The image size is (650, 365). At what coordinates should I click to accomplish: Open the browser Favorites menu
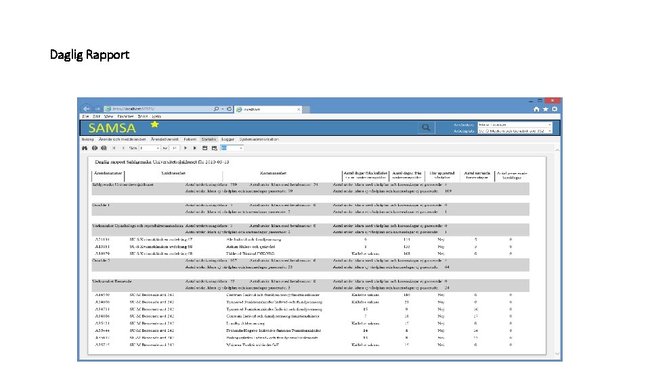tap(125, 117)
